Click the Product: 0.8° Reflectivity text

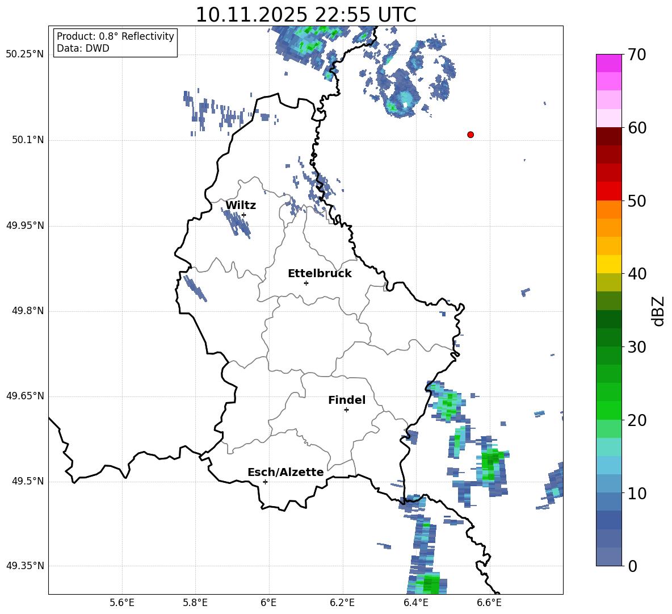pyautogui.click(x=115, y=36)
